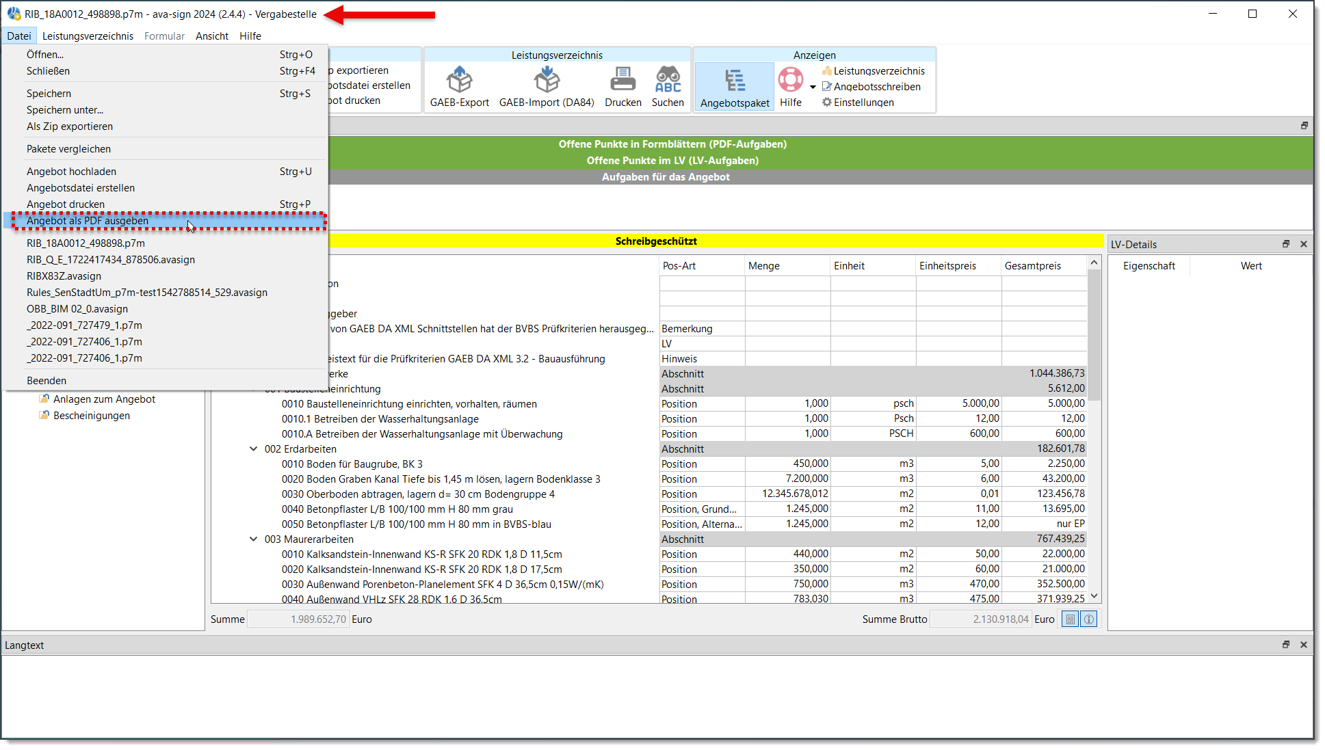This screenshot has height=750, width=1325.
Task: Select Bescheinigungen tree item
Action: tap(92, 416)
